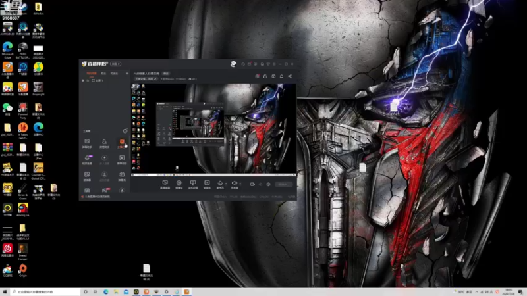Open the QQ Music desktop shortcut
This screenshot has height=296, width=527.
[x=38, y=69]
